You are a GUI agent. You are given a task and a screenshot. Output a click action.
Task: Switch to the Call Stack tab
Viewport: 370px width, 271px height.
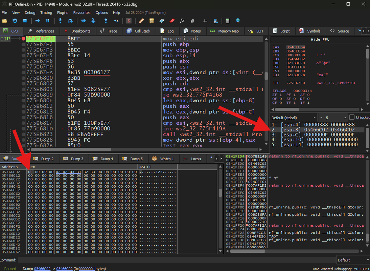tap(139, 31)
